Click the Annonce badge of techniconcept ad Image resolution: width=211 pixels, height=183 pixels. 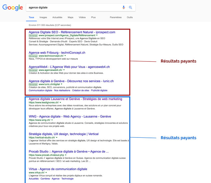[33, 56]
